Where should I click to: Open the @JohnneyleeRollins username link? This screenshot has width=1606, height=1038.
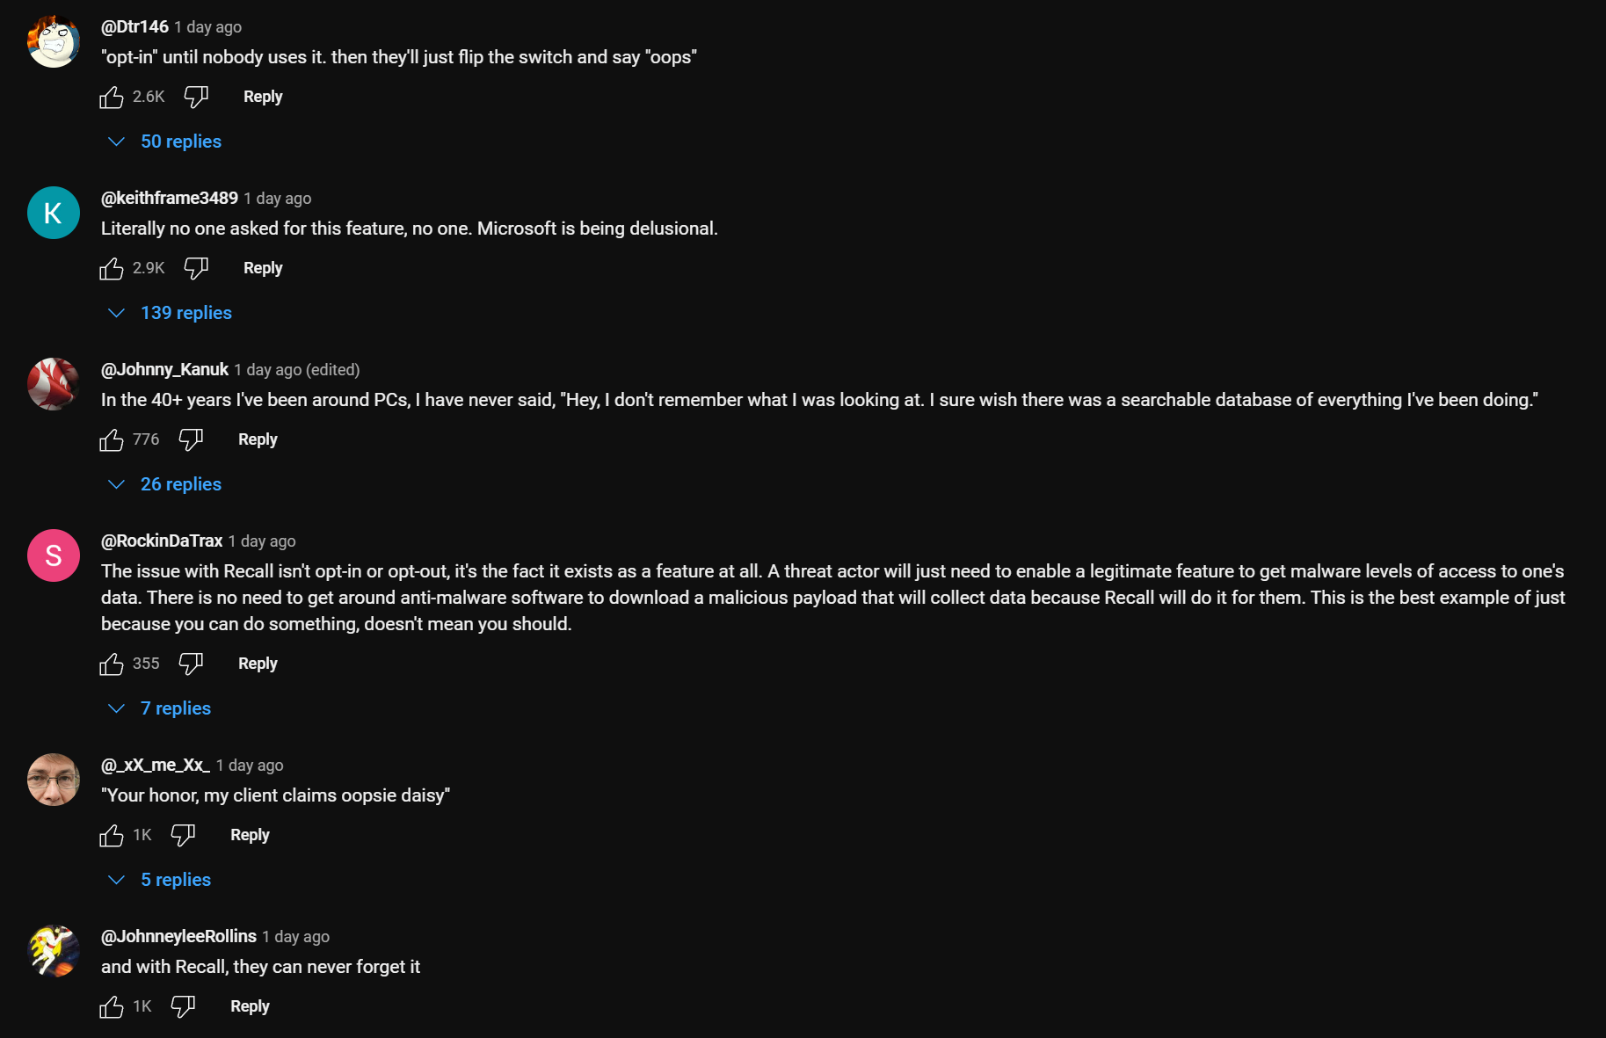coord(178,936)
